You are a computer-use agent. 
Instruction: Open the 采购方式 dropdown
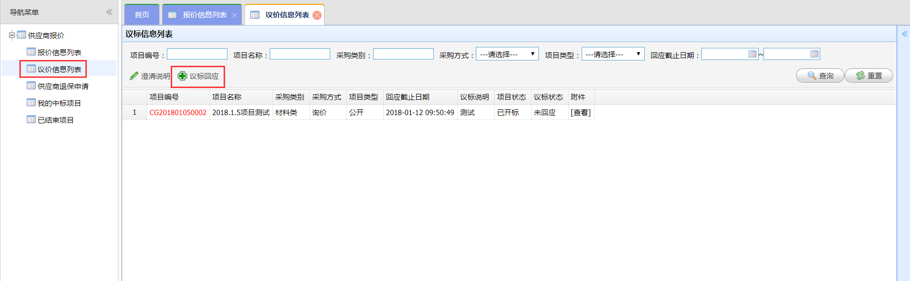tap(507, 54)
